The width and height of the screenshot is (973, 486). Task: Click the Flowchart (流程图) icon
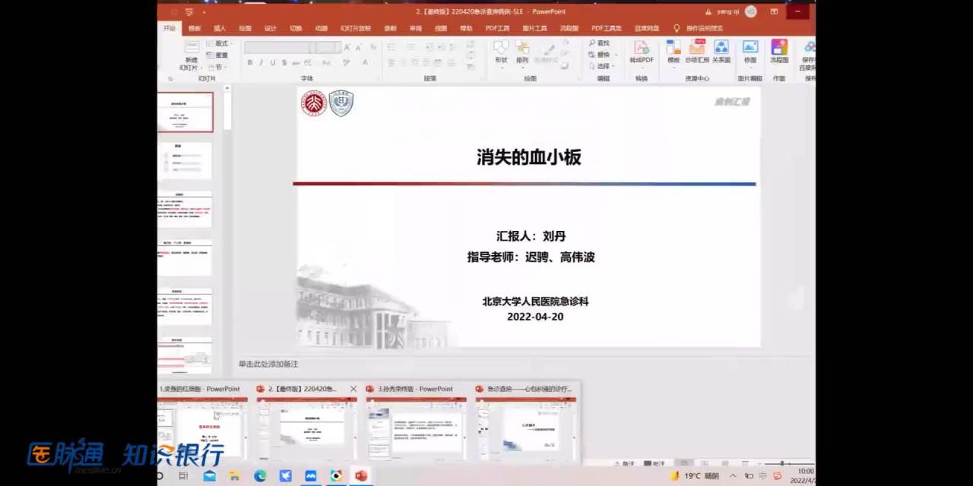click(779, 49)
